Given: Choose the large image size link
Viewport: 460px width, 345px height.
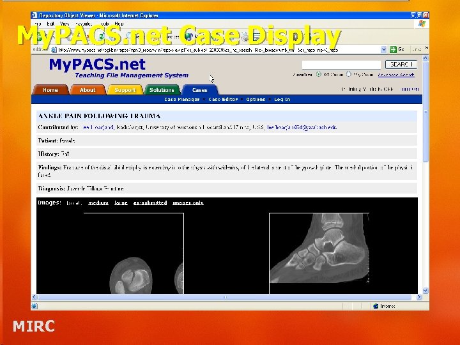Looking at the screenshot, I should (121, 203).
